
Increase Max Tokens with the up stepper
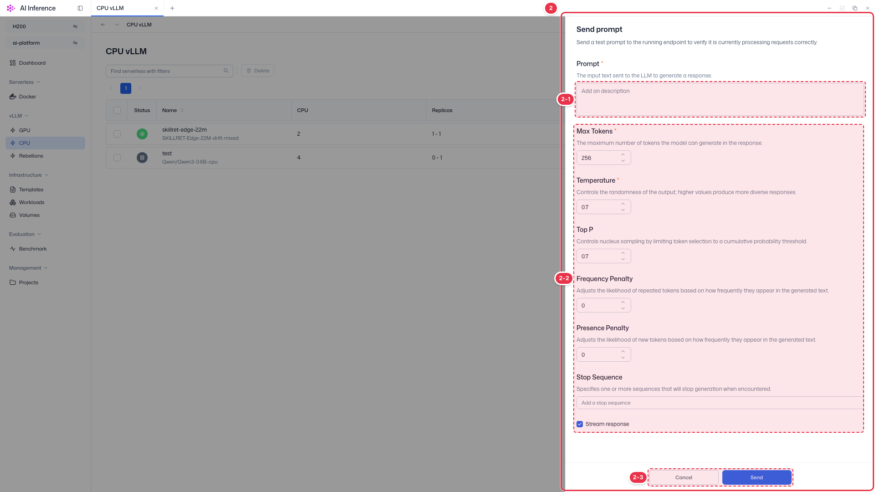pos(623,155)
